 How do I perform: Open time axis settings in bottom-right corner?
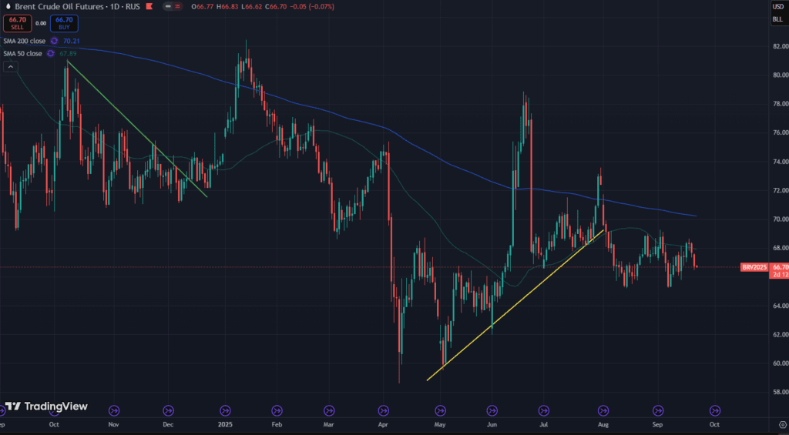(778, 423)
